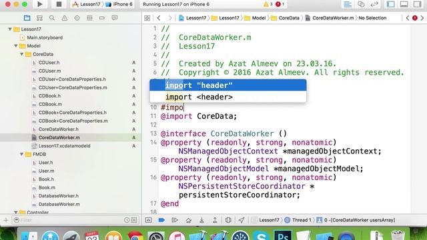Open the Test navigator tab
This screenshot has width=427, height=240.
point(77,18)
